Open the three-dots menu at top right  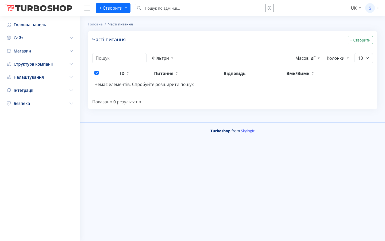pos(379,8)
